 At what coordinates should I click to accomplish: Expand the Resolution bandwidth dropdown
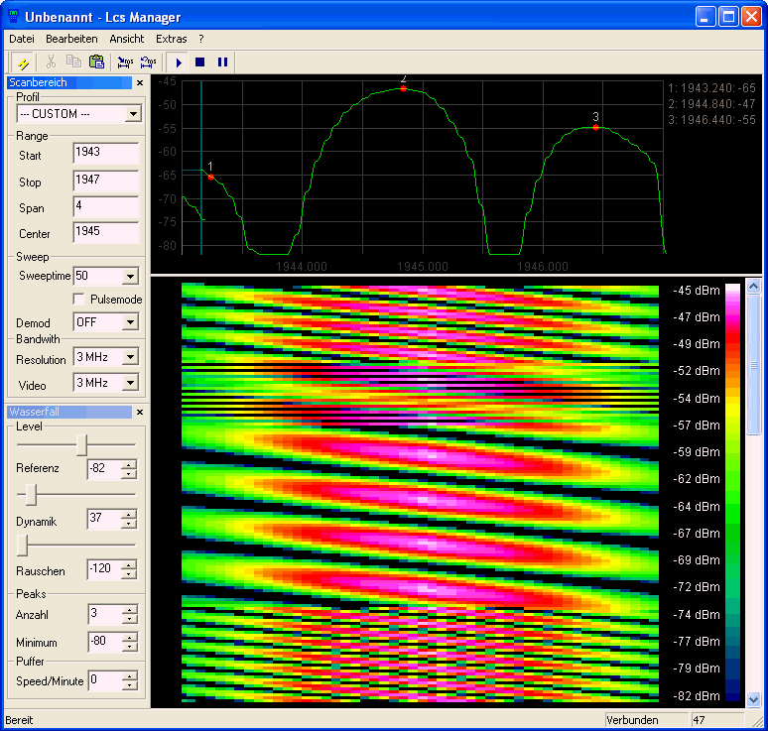point(130,357)
